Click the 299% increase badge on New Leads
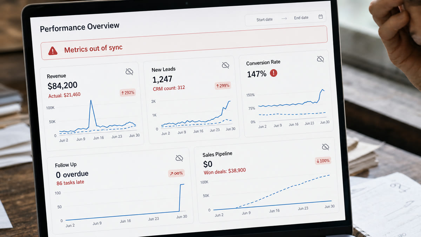The width and height of the screenshot is (421, 237). [223, 86]
